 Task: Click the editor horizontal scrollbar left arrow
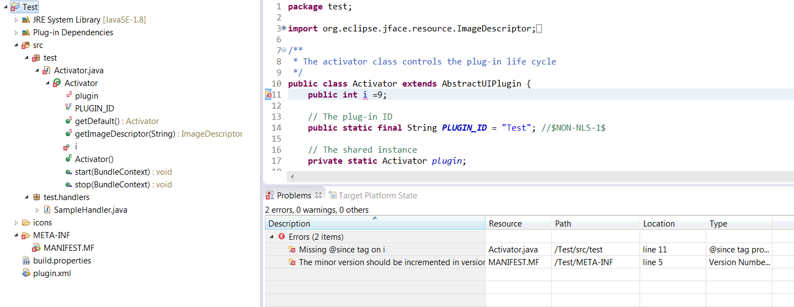click(x=292, y=176)
